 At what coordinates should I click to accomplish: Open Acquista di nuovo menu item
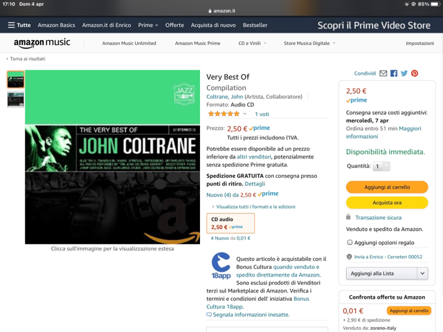213,25
